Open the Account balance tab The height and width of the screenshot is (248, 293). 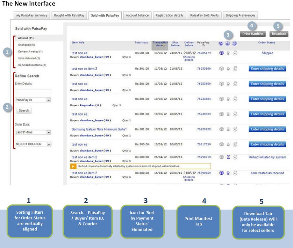[137, 16]
